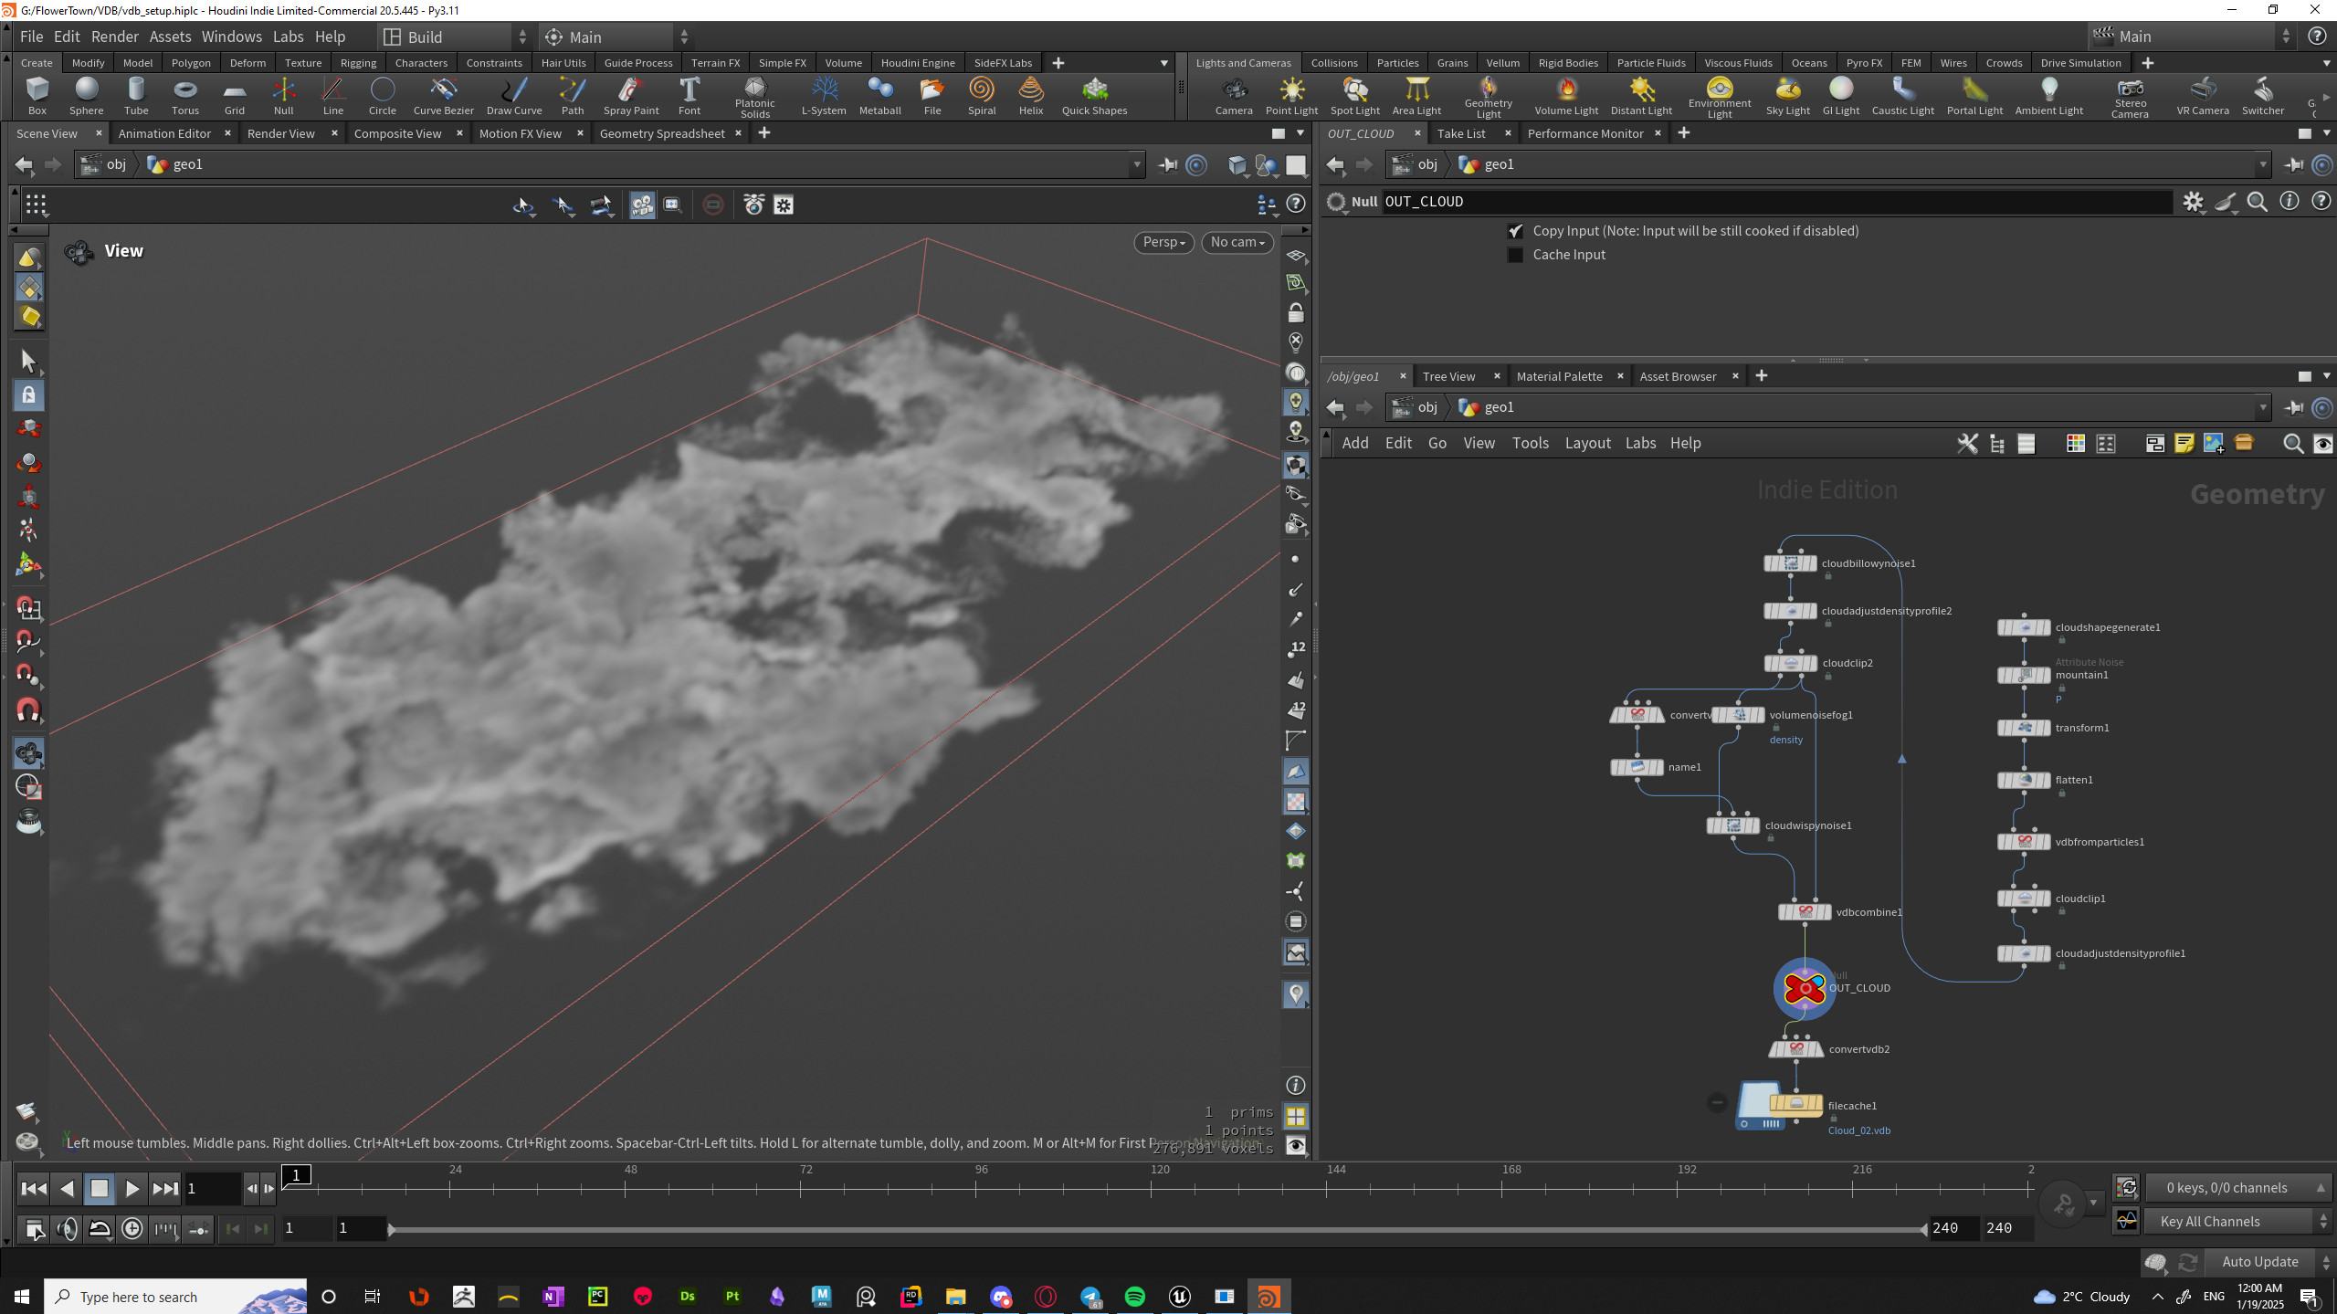The image size is (2337, 1314).
Task: Open network editor Layout menu
Action: [1587, 443]
